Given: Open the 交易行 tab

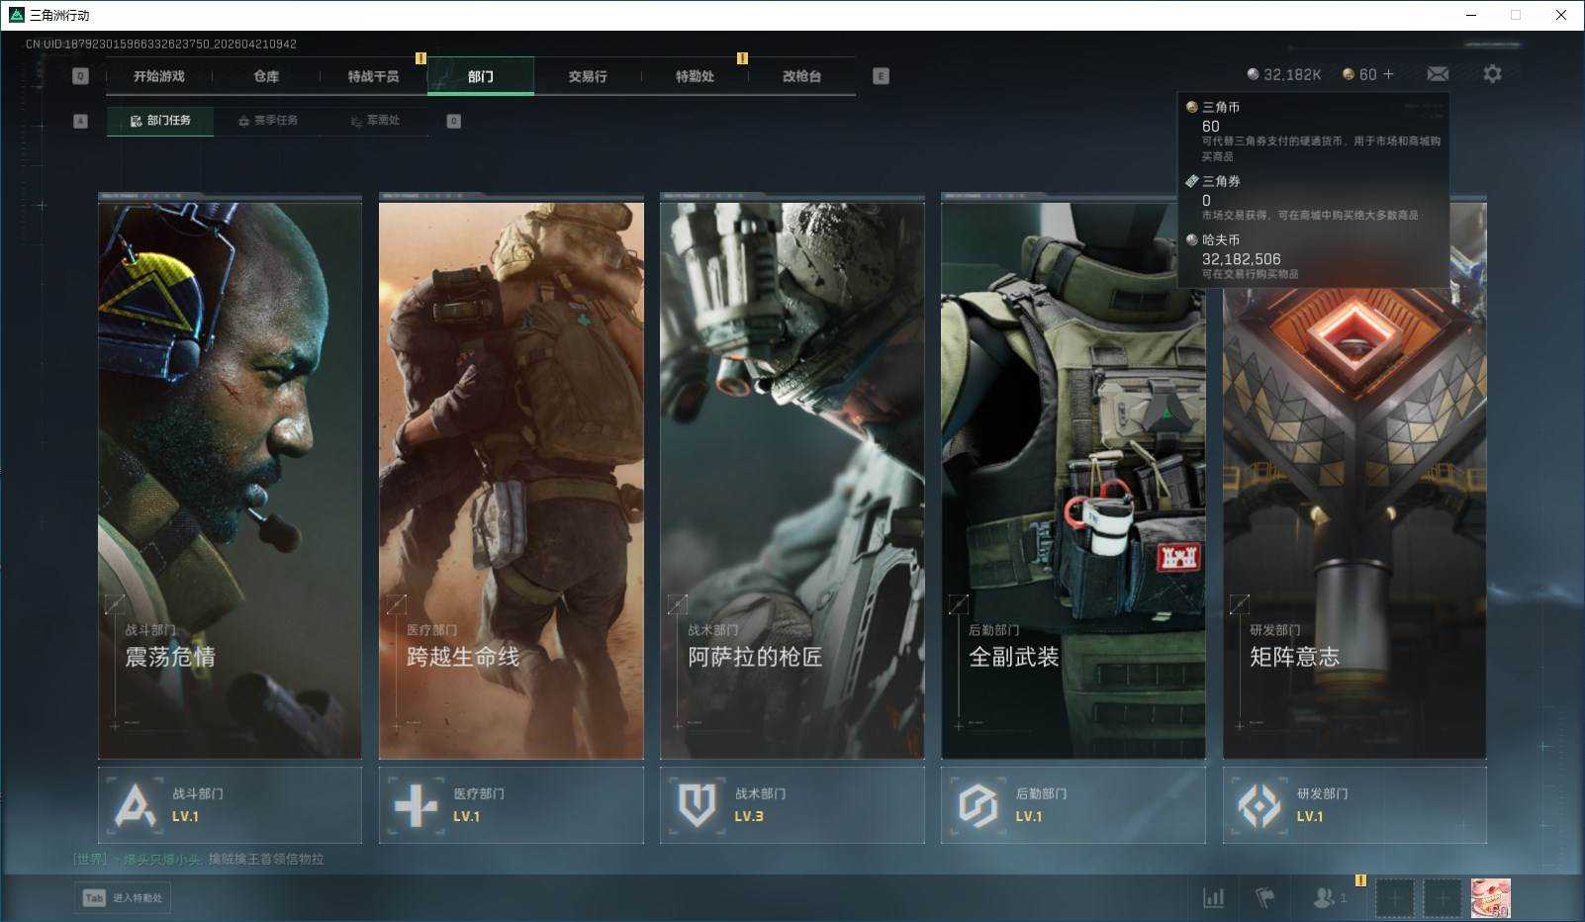Looking at the screenshot, I should (588, 76).
